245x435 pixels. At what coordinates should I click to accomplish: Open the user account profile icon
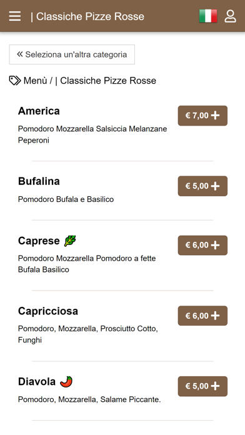230,16
